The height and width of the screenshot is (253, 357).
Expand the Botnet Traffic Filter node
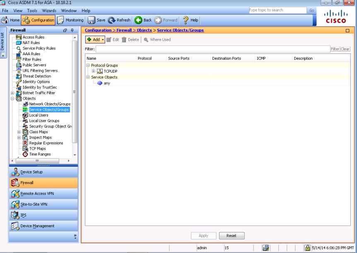pyautogui.click(x=12, y=93)
